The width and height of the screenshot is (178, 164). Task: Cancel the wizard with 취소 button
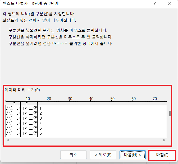click(73, 155)
